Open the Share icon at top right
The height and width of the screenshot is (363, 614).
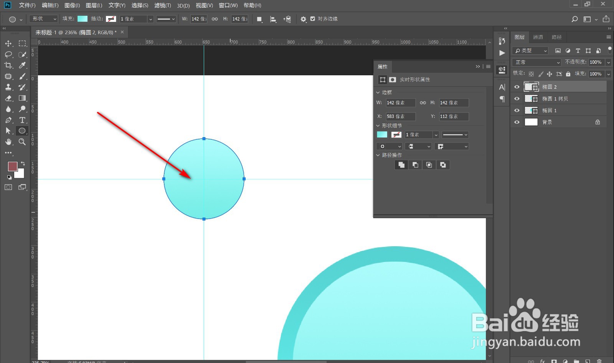(606, 19)
